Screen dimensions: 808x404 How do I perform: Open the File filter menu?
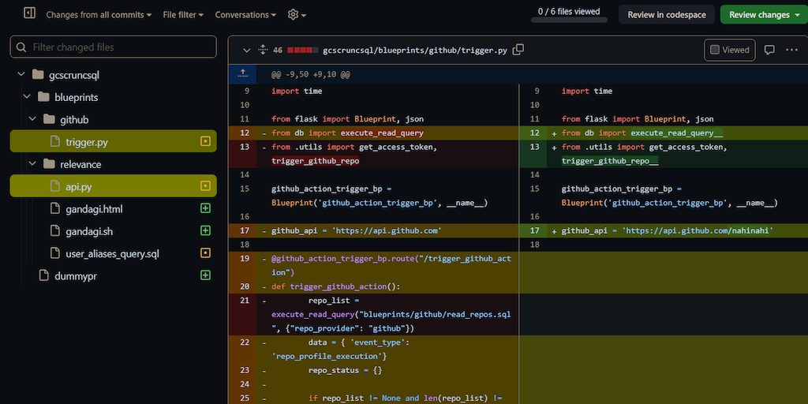click(x=183, y=15)
